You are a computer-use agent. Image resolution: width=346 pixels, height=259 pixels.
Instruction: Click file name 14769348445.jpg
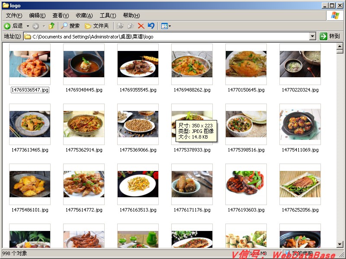point(84,90)
